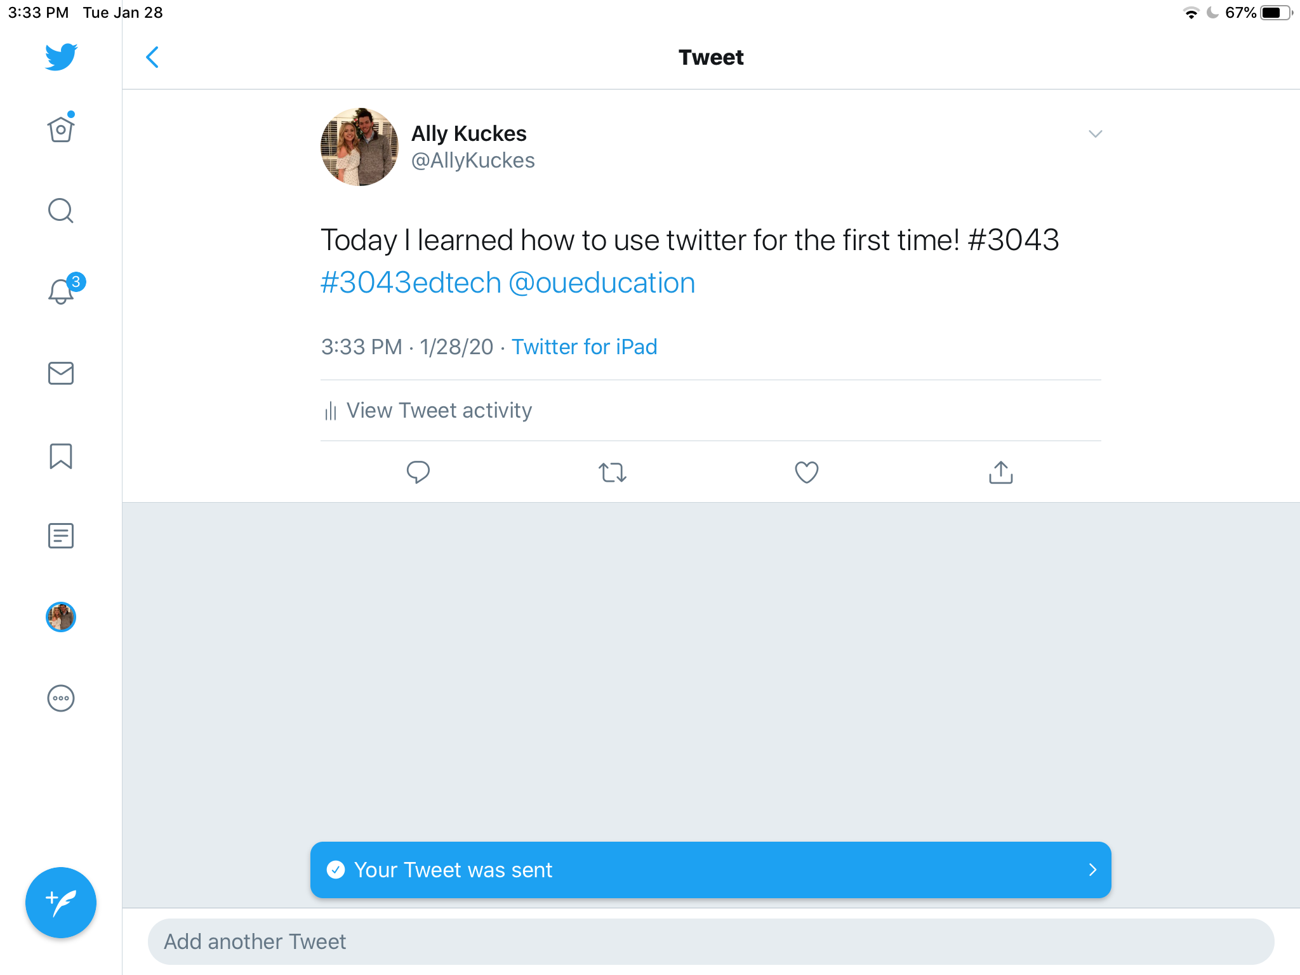The height and width of the screenshot is (975, 1300).
Task: Open the @oueducation mention
Action: 602,283
